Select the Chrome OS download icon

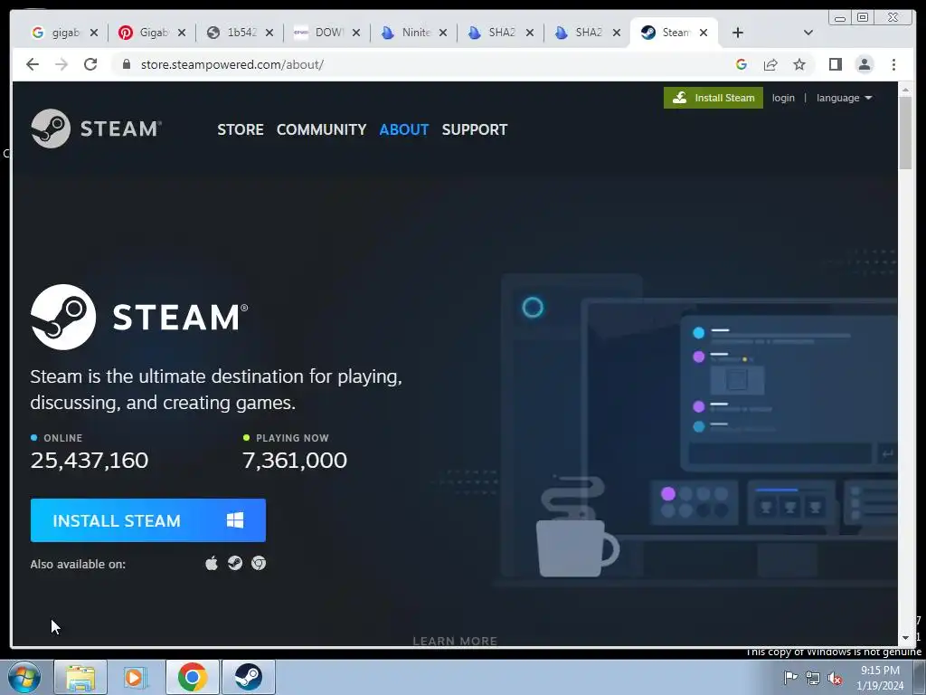259,563
